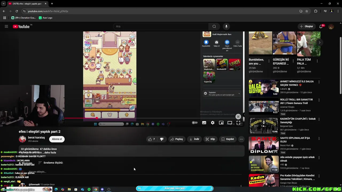Open player settings gear

pyautogui.click(x=213, y=123)
